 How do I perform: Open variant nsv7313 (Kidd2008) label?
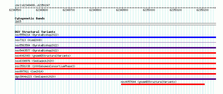point(29,40)
